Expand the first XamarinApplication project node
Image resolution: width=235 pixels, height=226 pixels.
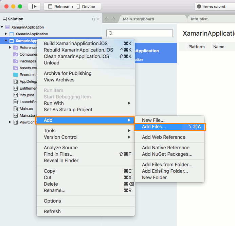(x=6, y=34)
